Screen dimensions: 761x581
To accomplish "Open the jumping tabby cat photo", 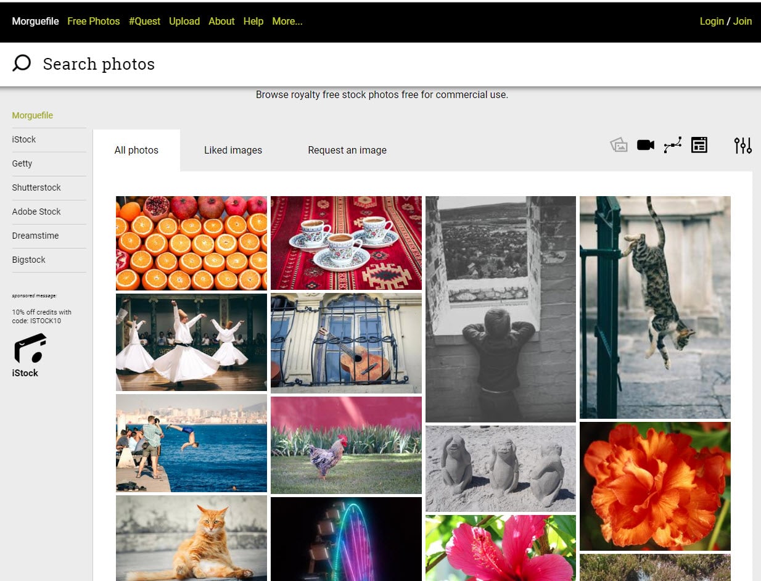I will pos(655,307).
